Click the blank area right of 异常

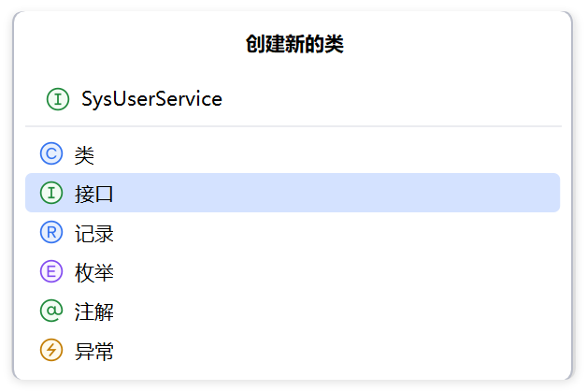tap(336, 350)
